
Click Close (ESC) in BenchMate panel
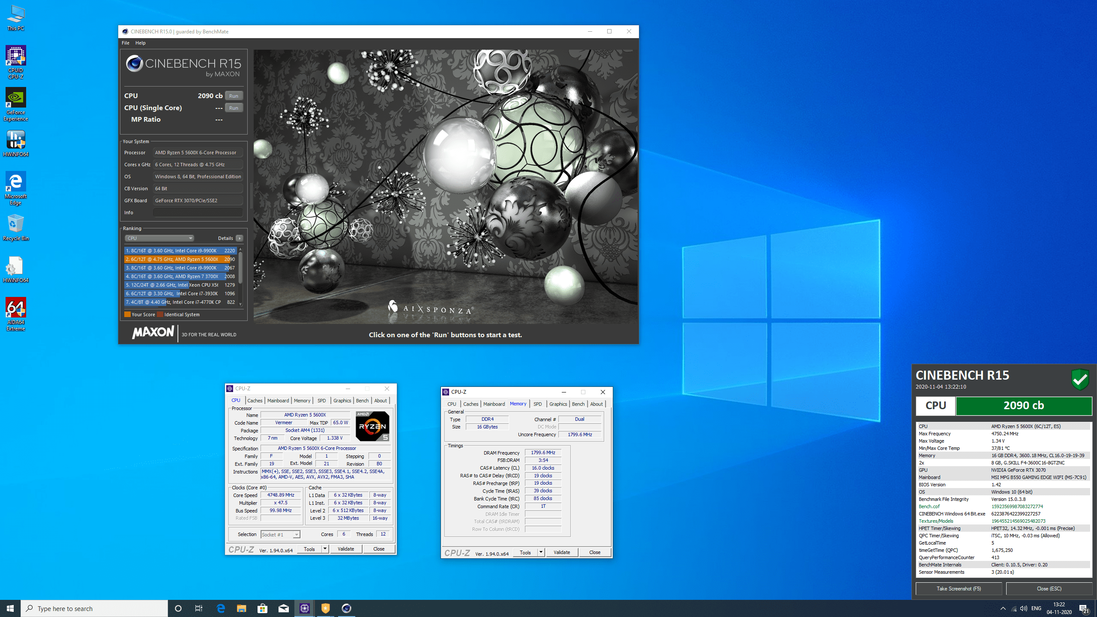(1049, 589)
